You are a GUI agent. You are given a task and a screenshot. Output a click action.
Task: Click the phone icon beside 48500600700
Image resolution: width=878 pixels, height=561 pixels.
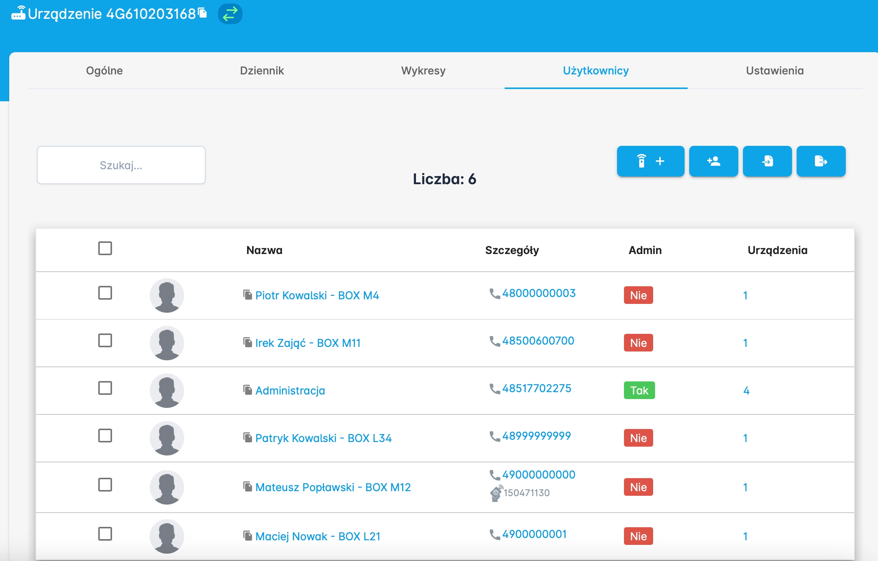click(x=495, y=341)
